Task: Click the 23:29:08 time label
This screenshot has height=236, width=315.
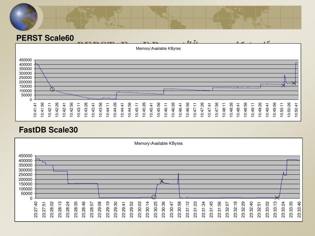Action: pos(100,210)
